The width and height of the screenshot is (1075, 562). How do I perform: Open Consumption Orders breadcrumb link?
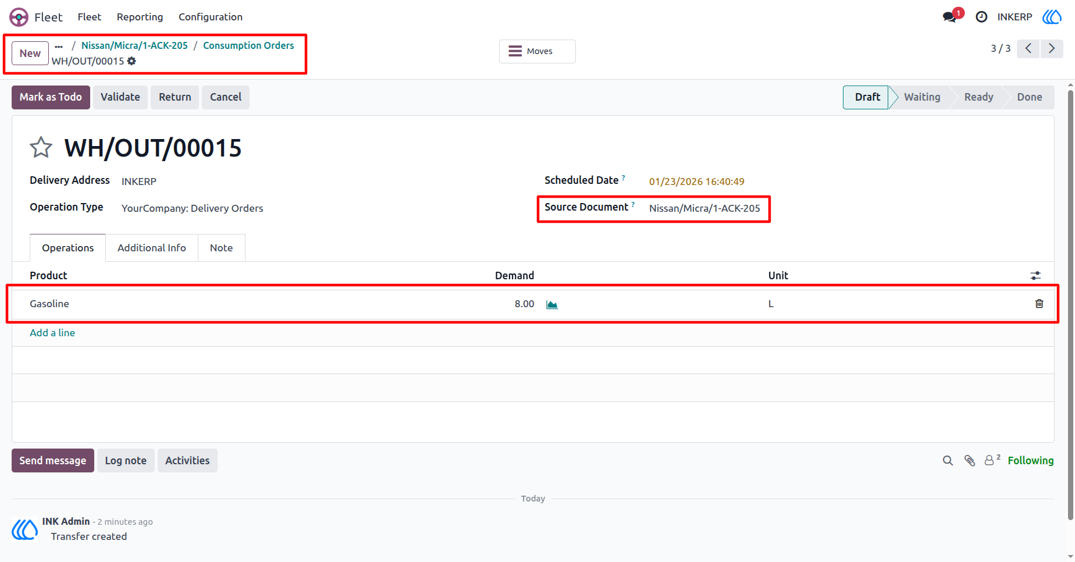pos(248,45)
